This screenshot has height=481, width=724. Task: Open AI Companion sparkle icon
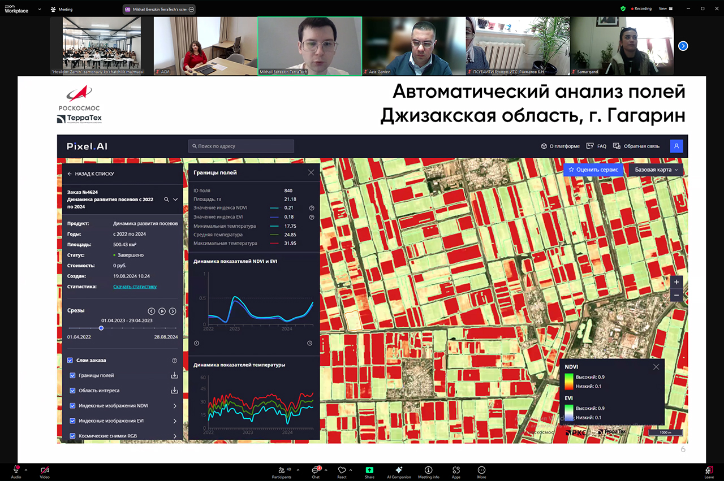point(399,470)
